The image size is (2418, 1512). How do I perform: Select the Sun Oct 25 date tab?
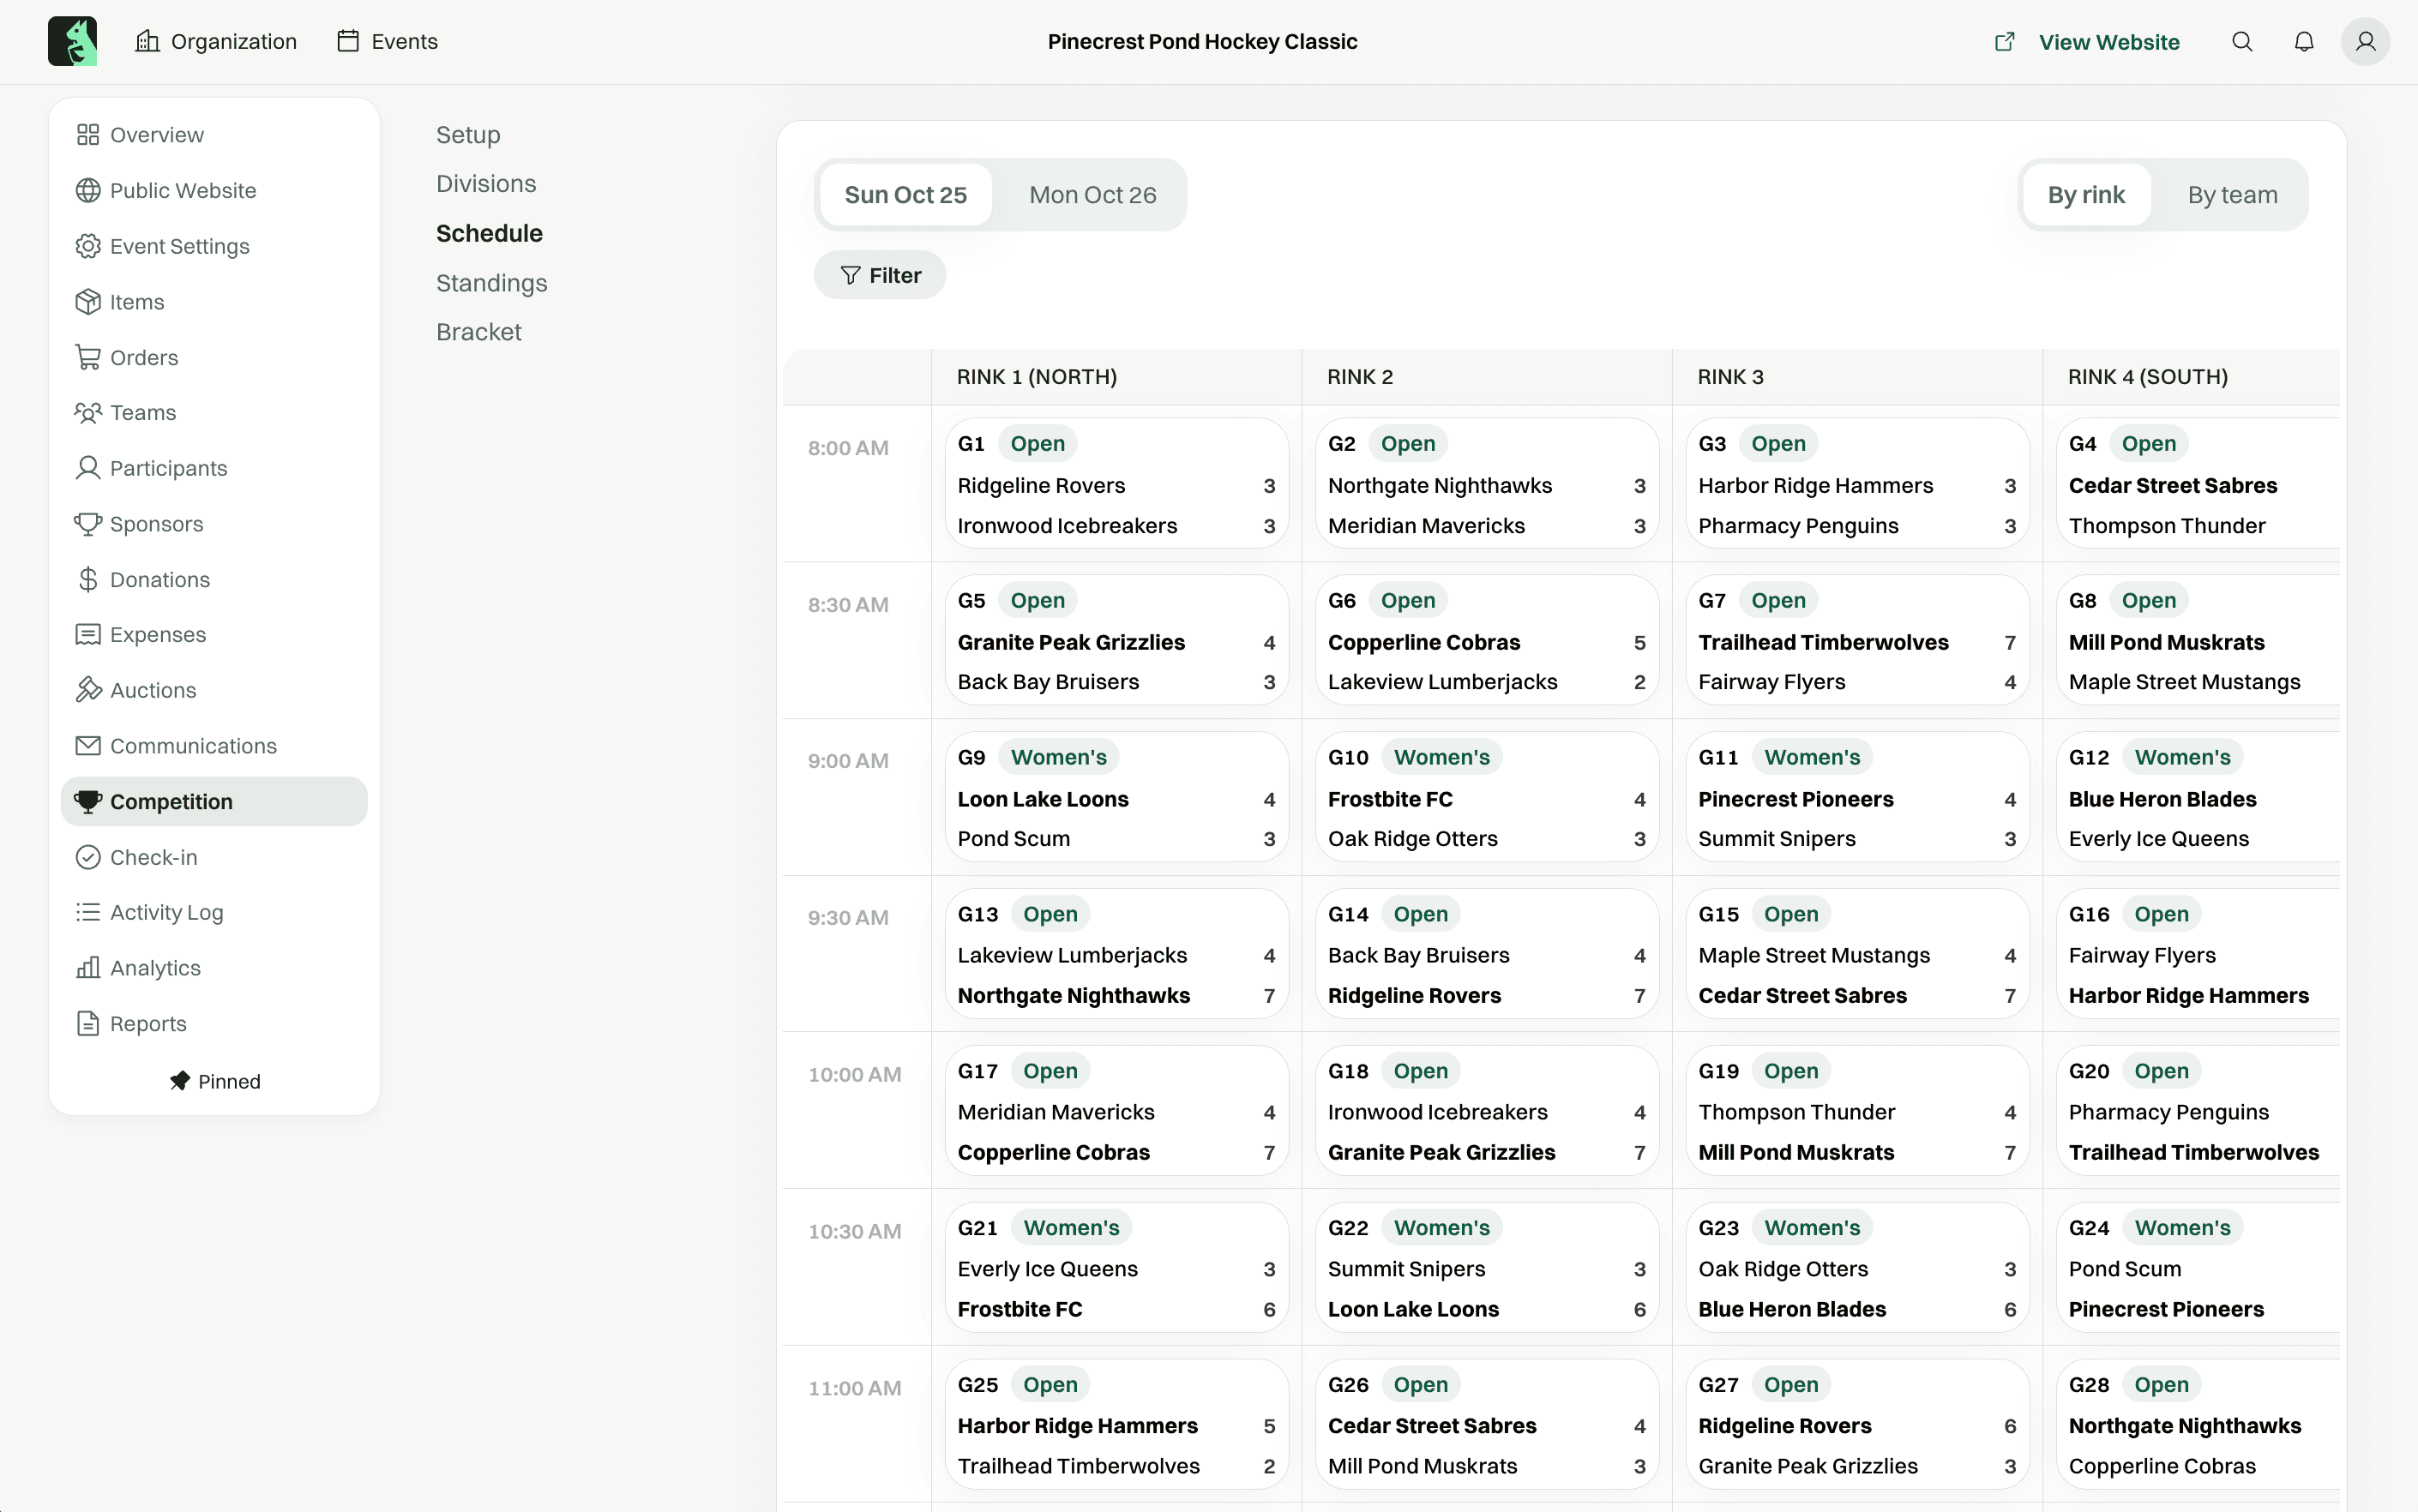(905, 194)
